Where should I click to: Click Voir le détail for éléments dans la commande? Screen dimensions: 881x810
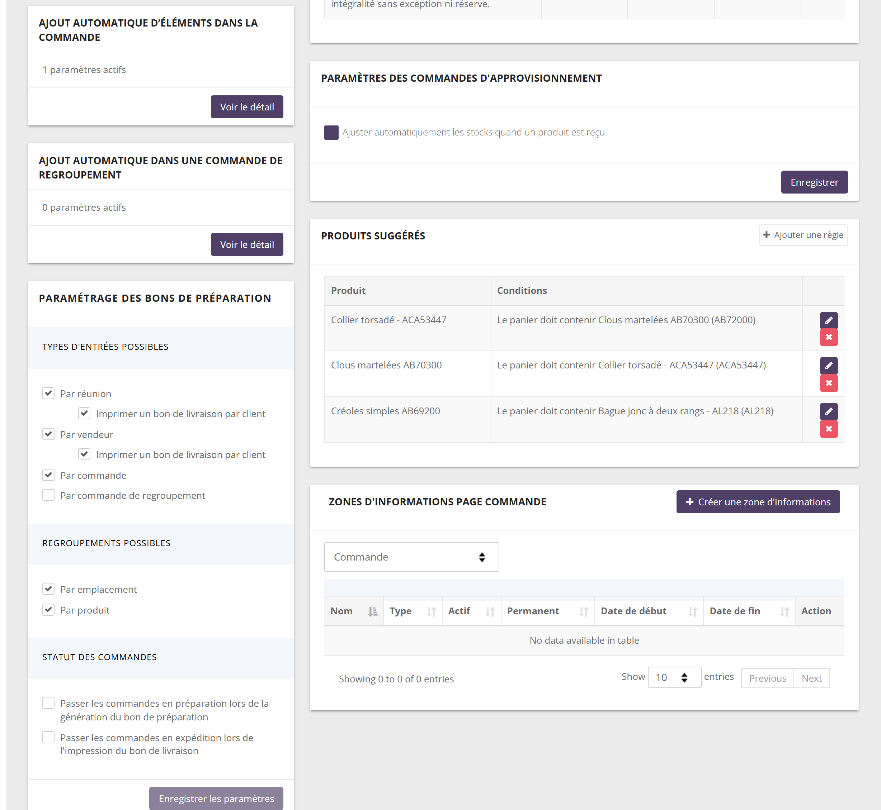tap(247, 107)
